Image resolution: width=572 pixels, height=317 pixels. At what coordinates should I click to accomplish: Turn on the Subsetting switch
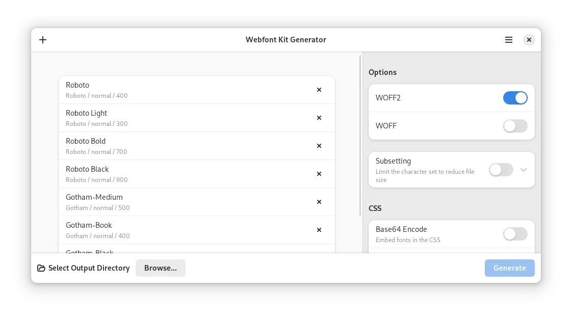tap(501, 170)
